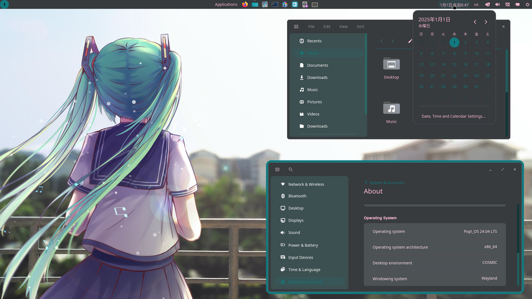Viewport: 532px width, 299px height.
Task: Open the network applet in the panel
Action: 508,4
